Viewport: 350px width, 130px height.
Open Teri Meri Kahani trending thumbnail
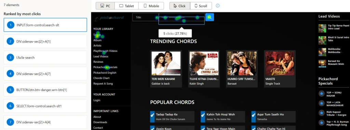coord(166,63)
